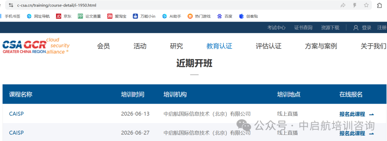Image resolution: width=387 pixels, height=141 pixels.
Task: Open the 百度 bookmark
Action: pos(225,16)
